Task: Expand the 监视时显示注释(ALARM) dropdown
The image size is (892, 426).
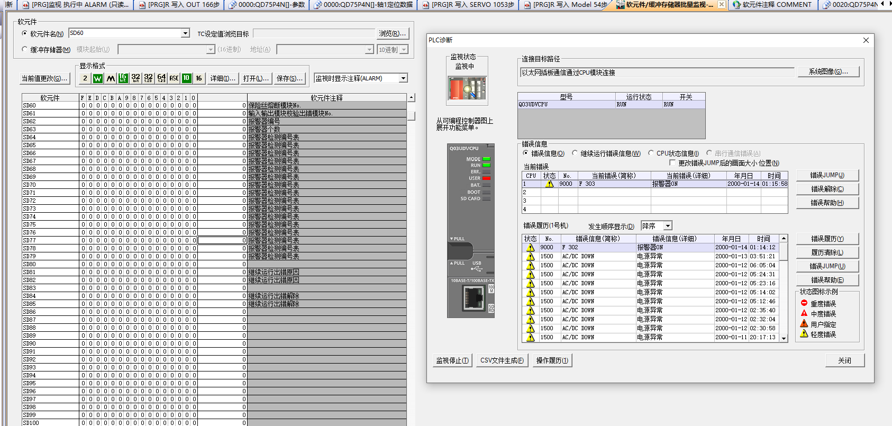Action: (x=403, y=78)
